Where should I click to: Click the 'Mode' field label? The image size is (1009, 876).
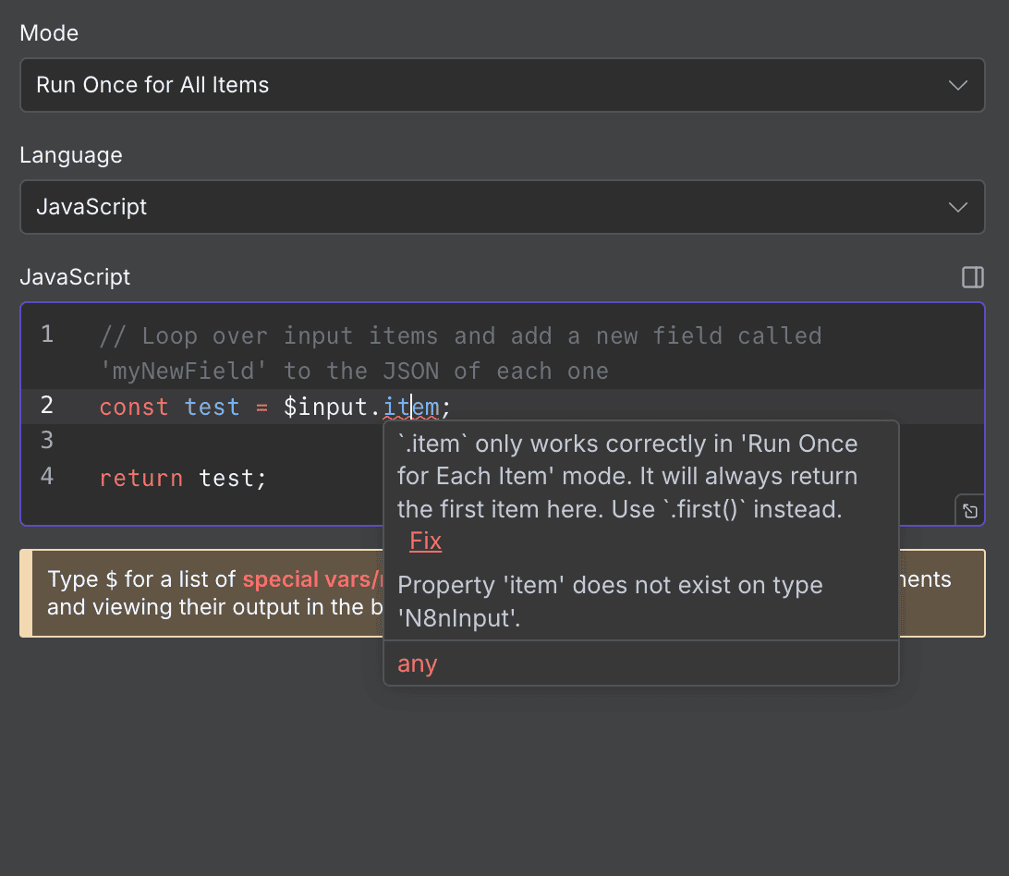(48, 32)
